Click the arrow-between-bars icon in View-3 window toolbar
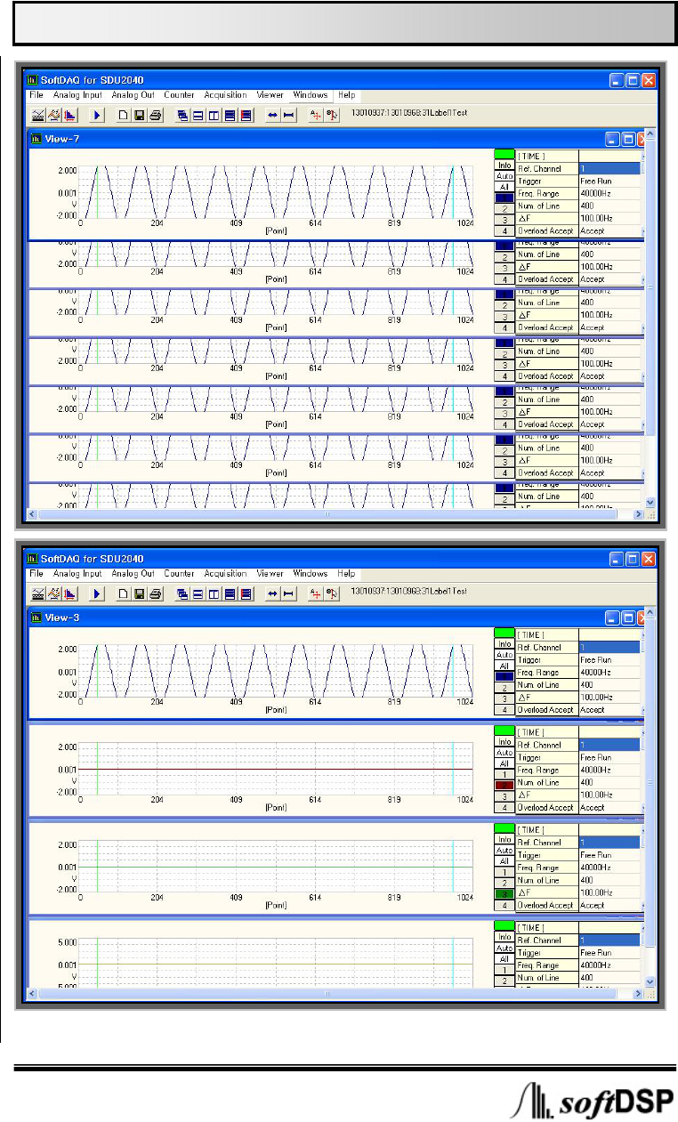The image size is (678, 1122). coord(288,593)
